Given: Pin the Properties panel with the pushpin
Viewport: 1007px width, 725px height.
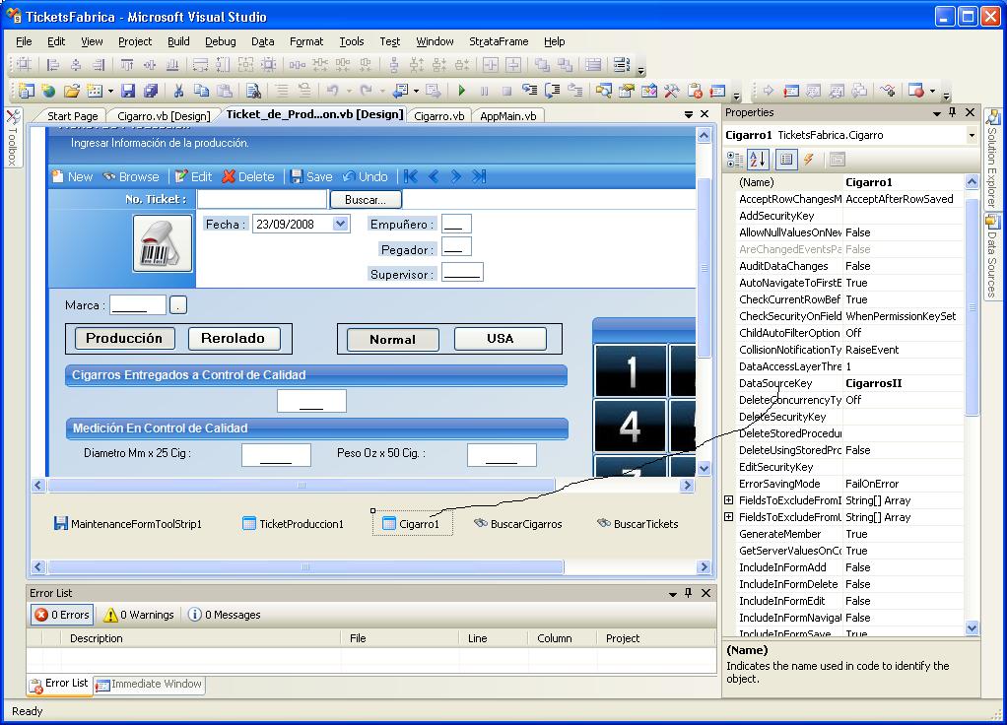Looking at the screenshot, I should click(952, 113).
